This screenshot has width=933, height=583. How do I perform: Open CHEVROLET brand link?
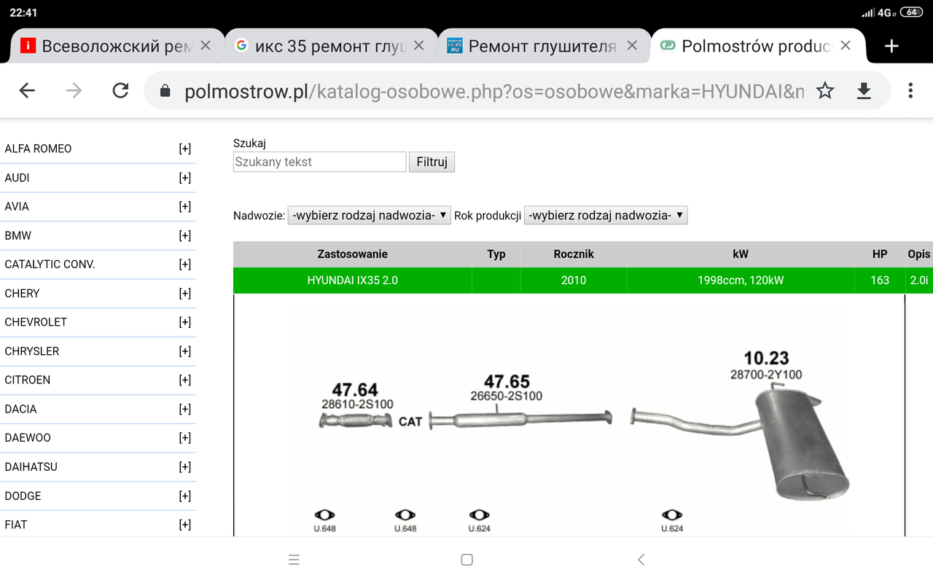tap(36, 322)
